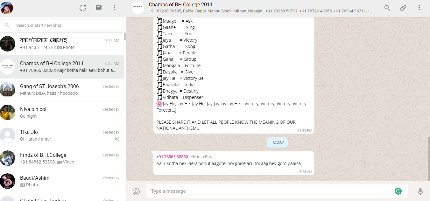
Task: Click the Aajir kotha neki message text
Action: click(229, 163)
